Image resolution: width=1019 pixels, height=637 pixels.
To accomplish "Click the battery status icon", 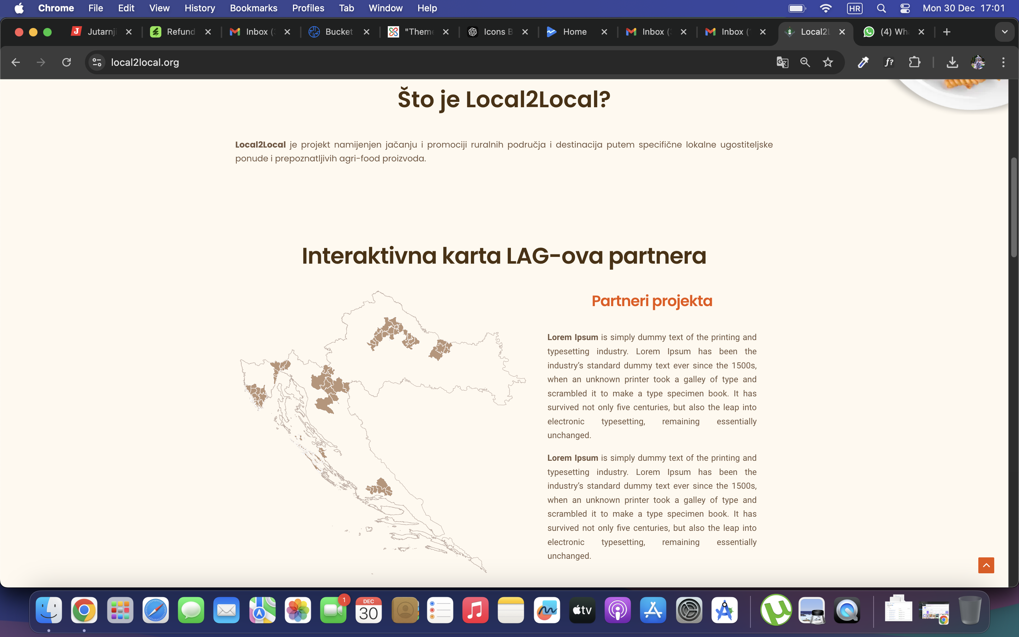I will point(797,8).
